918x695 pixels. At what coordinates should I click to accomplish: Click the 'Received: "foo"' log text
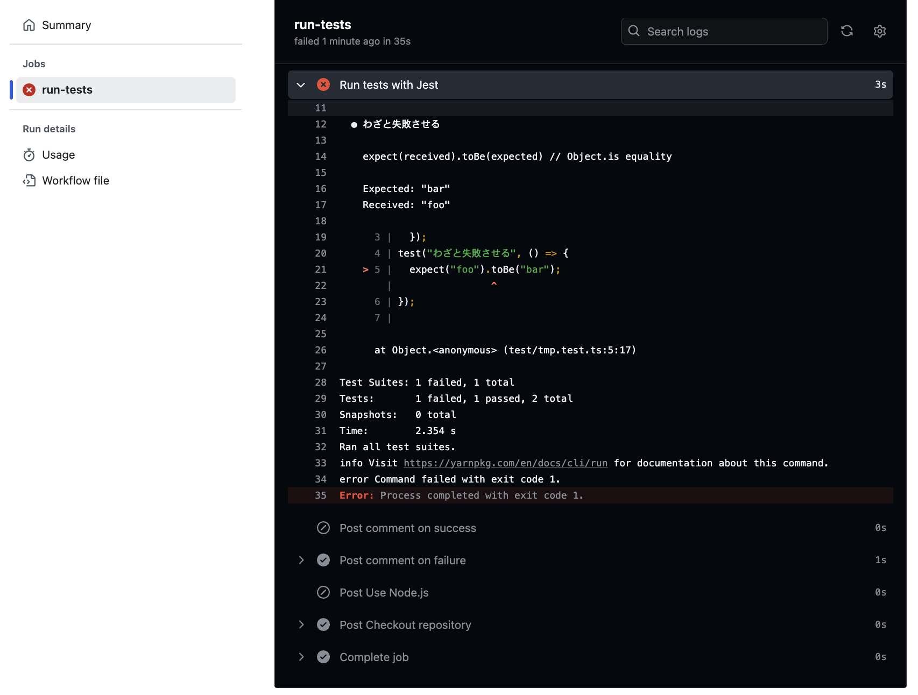pos(406,205)
